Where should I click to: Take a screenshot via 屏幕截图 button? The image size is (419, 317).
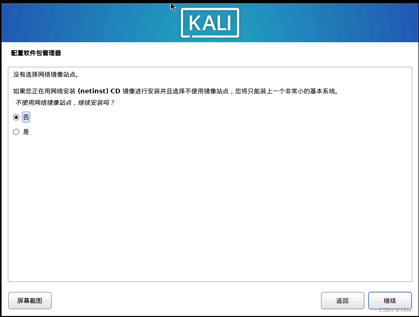click(30, 301)
